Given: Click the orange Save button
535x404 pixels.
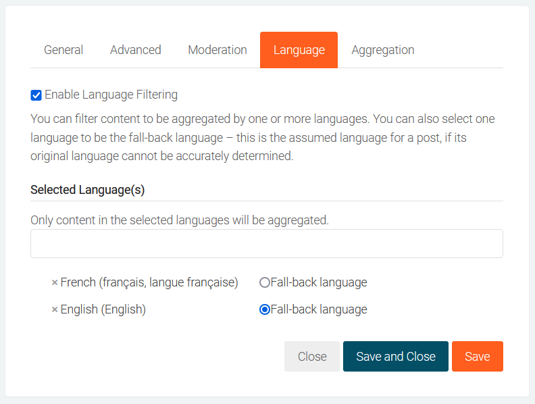Looking at the screenshot, I should (x=477, y=357).
